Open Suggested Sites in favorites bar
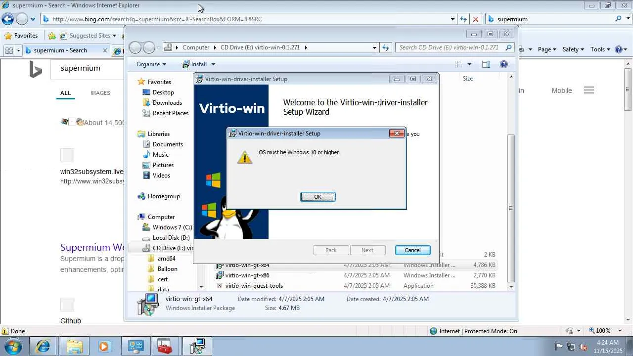 (x=89, y=36)
